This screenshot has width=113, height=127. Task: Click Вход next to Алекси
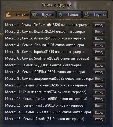[x=99, y=39]
